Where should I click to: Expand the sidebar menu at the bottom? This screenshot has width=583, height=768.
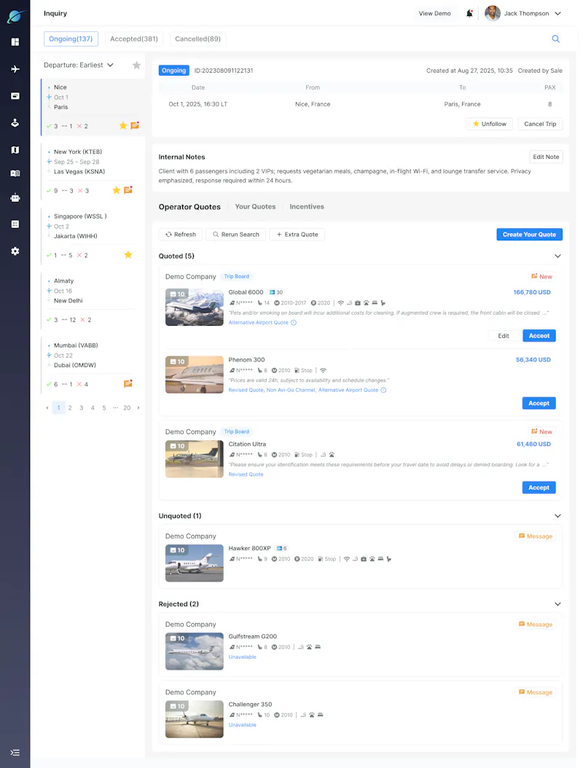tap(15, 753)
